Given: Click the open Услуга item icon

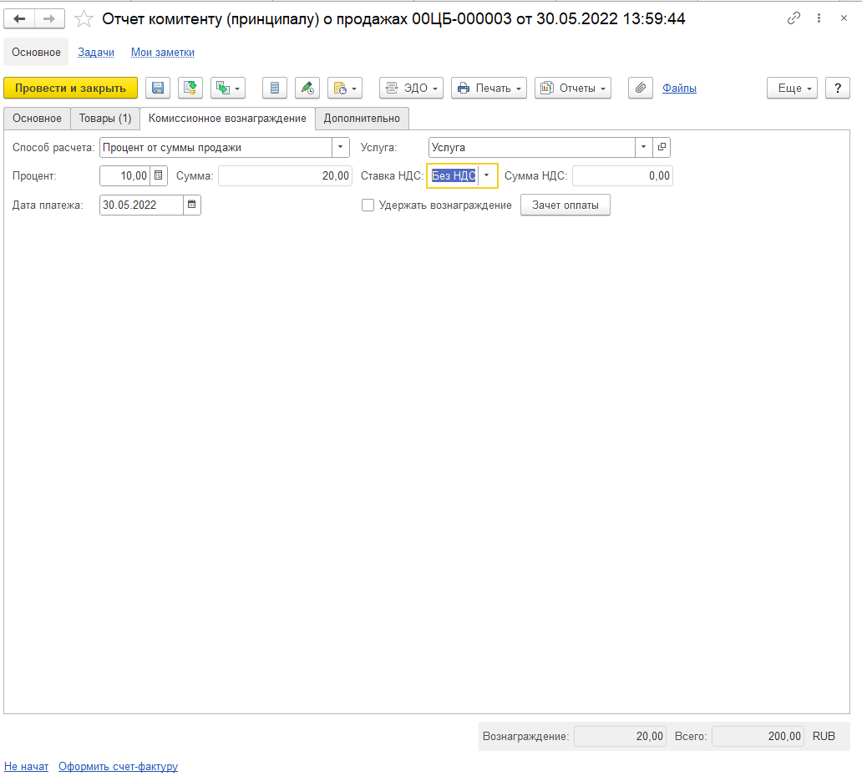Looking at the screenshot, I should click(x=662, y=148).
